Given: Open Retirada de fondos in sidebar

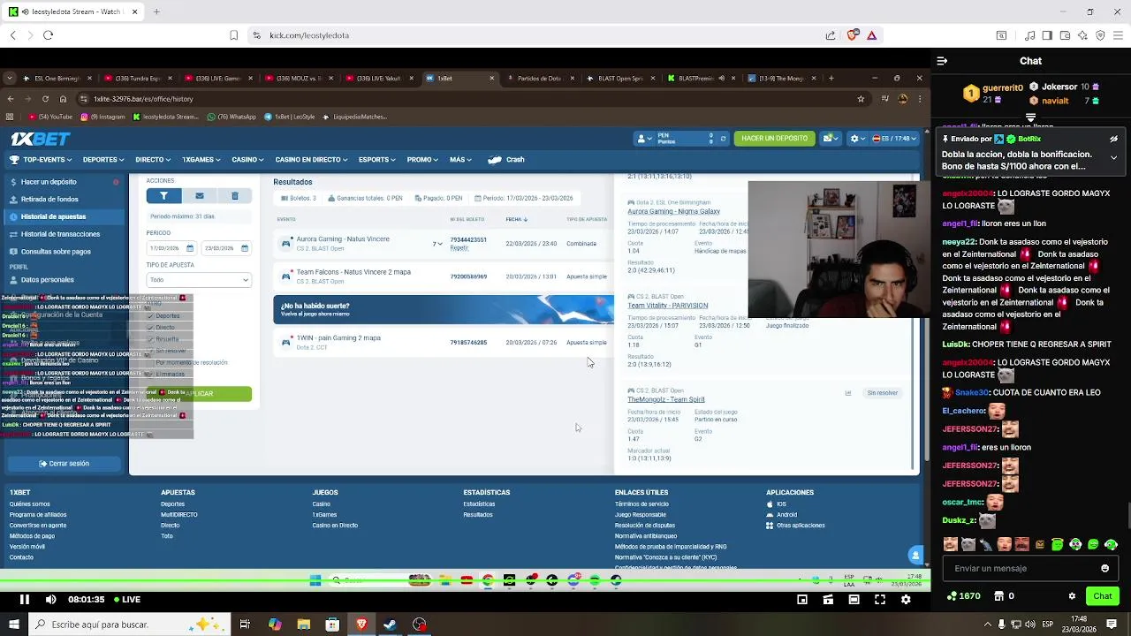Looking at the screenshot, I should pyautogui.click(x=64, y=200).
